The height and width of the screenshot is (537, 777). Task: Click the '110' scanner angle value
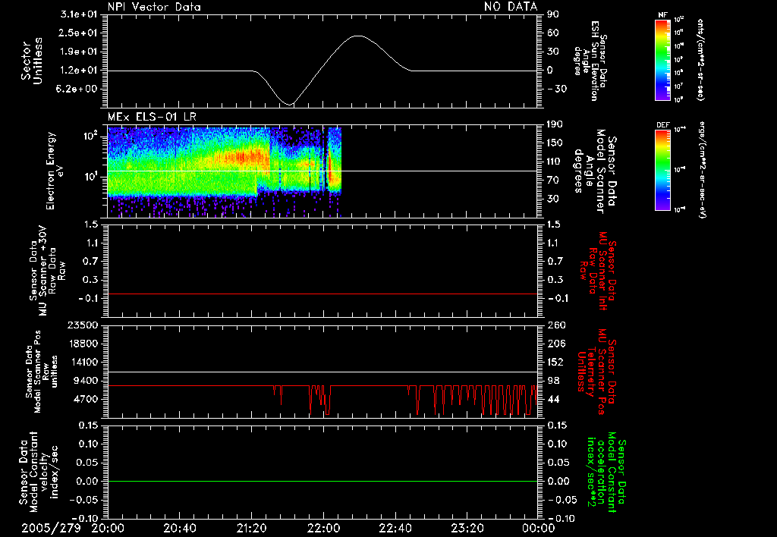555,162
